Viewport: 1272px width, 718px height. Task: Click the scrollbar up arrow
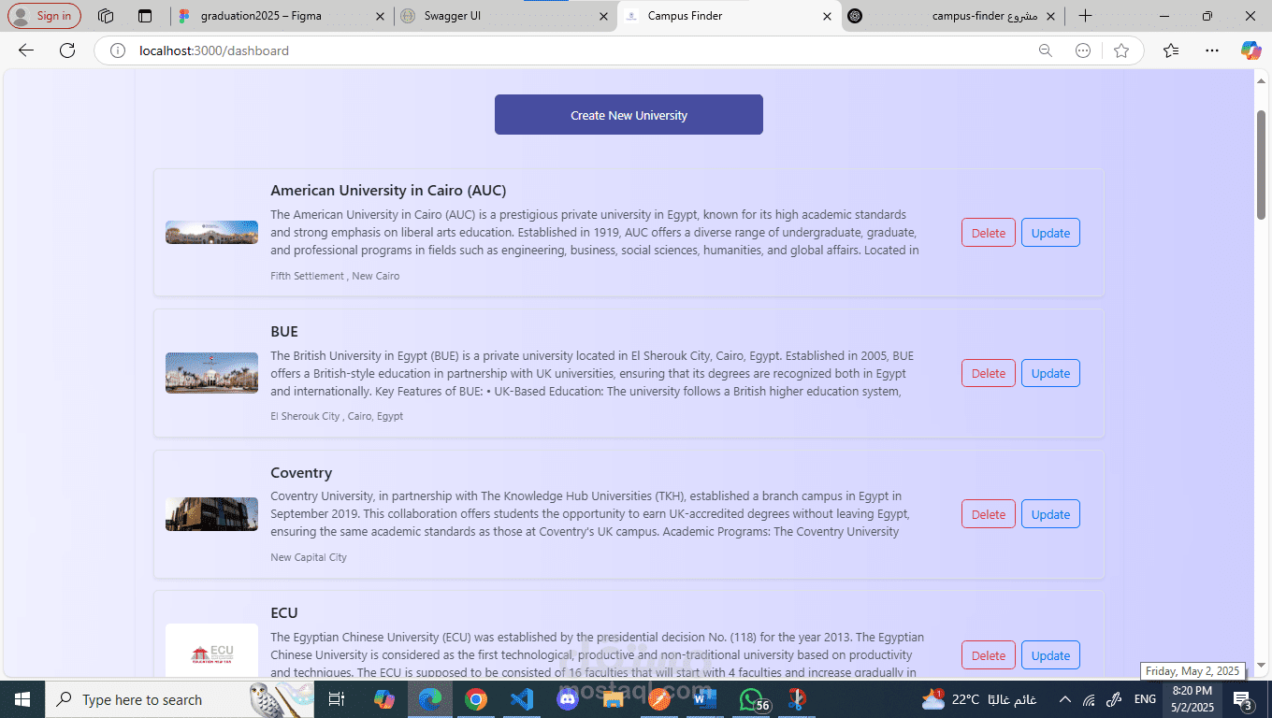tap(1261, 80)
